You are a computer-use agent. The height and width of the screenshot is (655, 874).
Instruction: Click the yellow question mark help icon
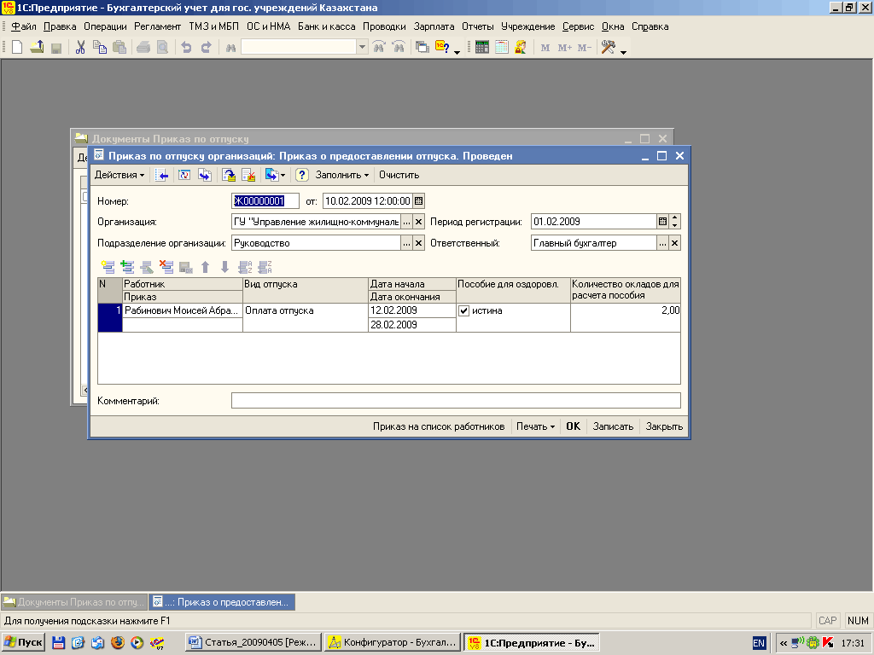(x=301, y=176)
